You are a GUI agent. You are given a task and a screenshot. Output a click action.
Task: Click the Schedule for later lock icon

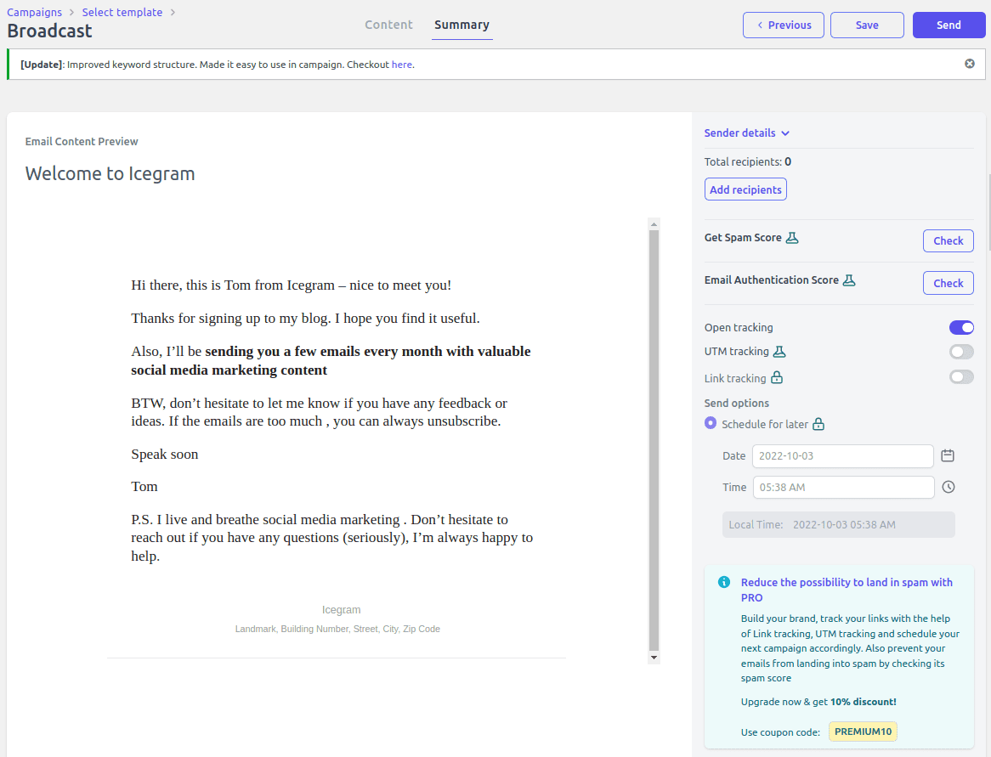coord(818,424)
